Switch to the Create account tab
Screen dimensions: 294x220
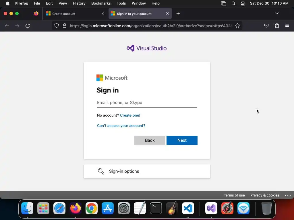[75, 14]
